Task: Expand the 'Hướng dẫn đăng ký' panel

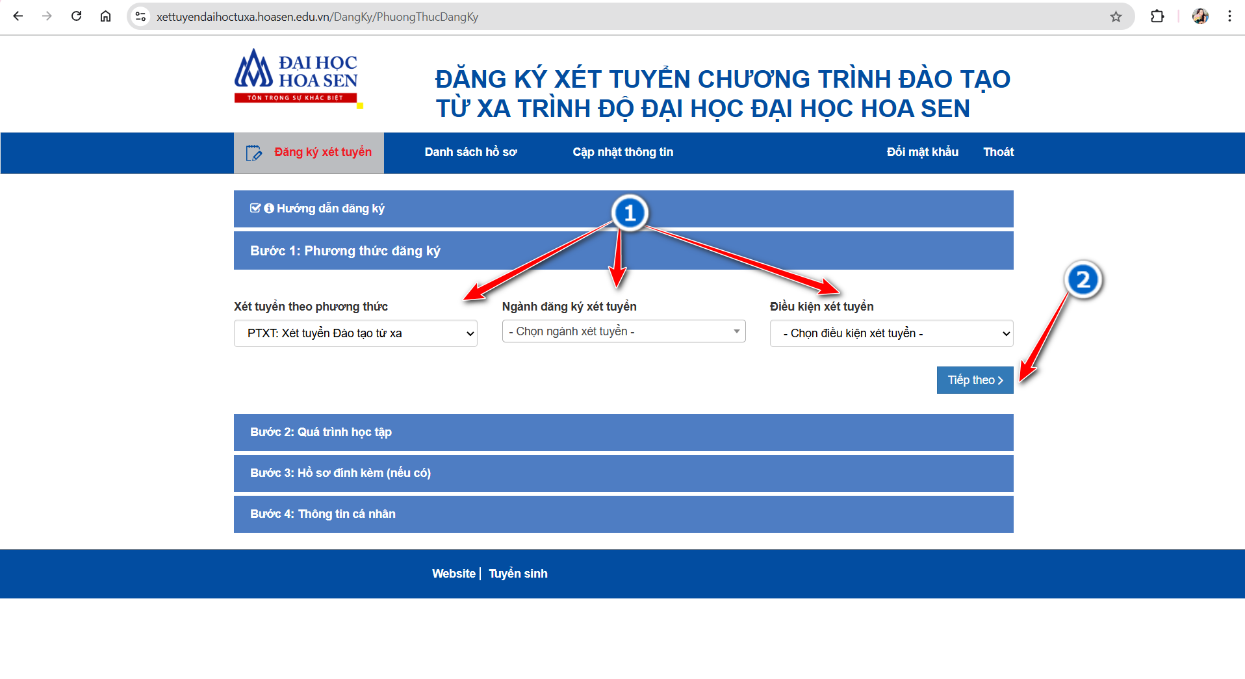Action: 330,209
